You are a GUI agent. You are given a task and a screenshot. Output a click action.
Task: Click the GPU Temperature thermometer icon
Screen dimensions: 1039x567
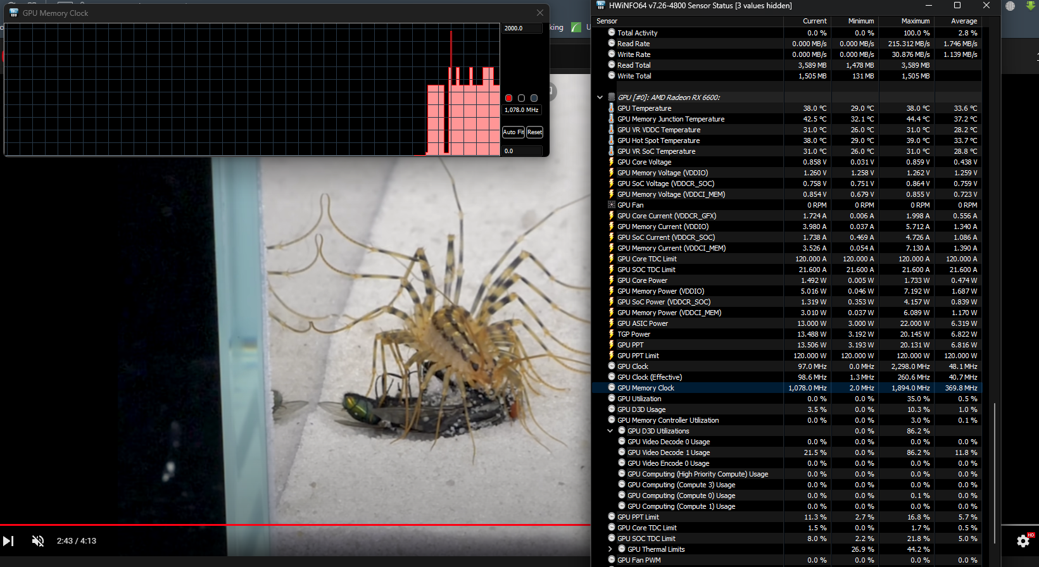611,108
